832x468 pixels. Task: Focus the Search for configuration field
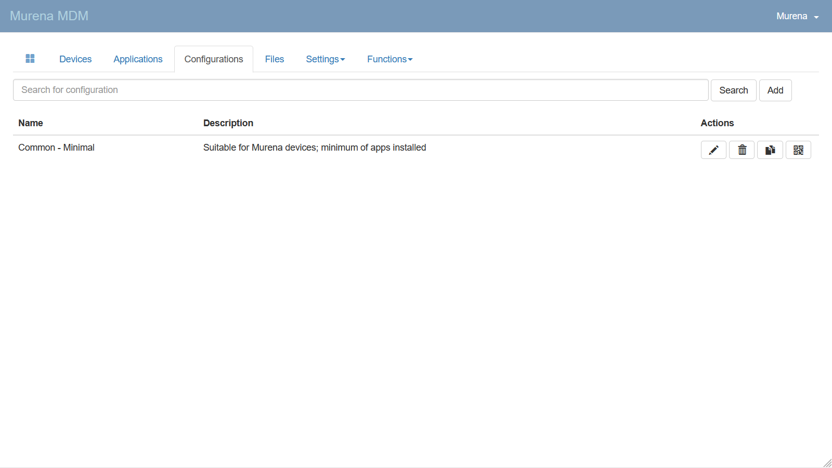[x=360, y=90]
